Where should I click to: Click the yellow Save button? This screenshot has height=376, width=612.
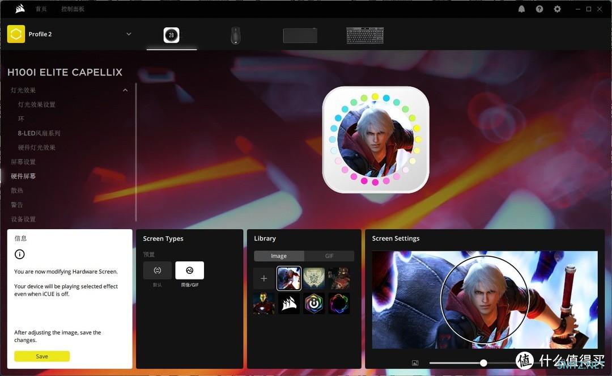42,356
